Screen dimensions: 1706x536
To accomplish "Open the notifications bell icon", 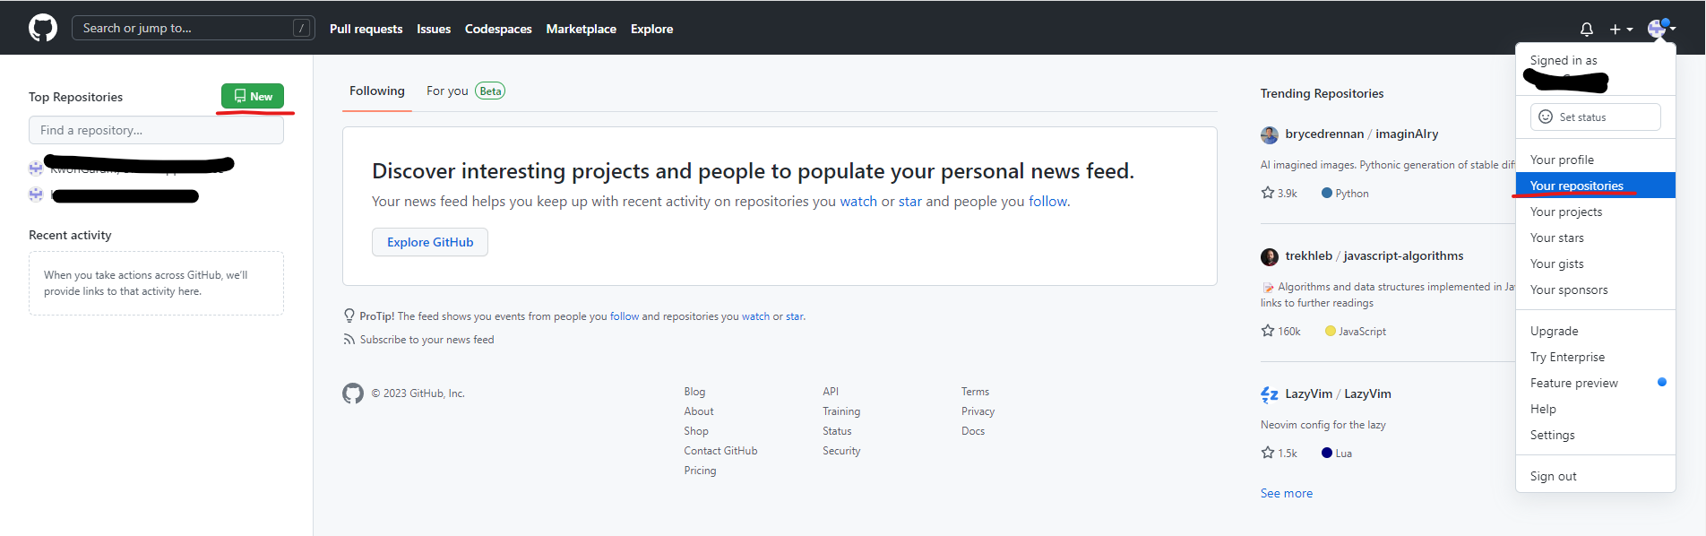I will (x=1587, y=29).
